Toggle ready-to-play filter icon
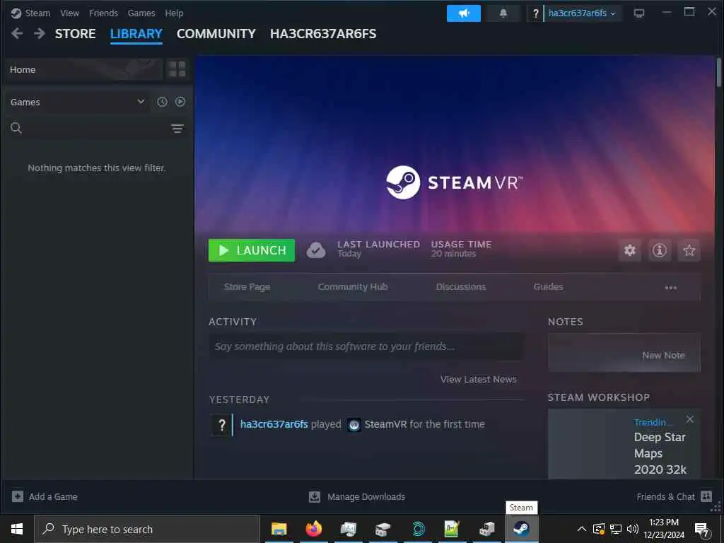Screen dimensions: 724x543 click(180, 102)
